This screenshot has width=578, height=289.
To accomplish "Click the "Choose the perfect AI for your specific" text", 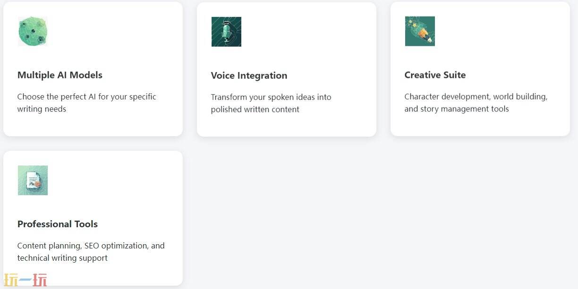I will pyautogui.click(x=86, y=97).
